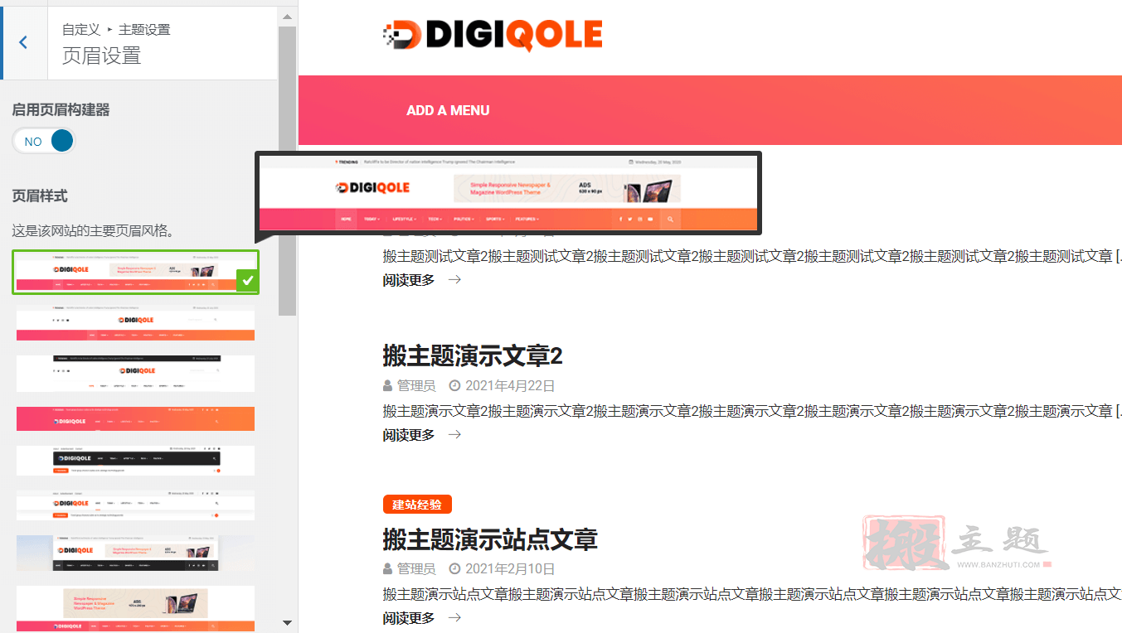The image size is (1122, 633).
Task: Click the arrow icon after 阅读更多 for 搬主题演示文章2
Action: (454, 435)
